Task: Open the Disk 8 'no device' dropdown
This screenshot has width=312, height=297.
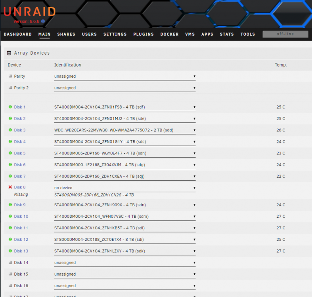Action: [x=125, y=188]
